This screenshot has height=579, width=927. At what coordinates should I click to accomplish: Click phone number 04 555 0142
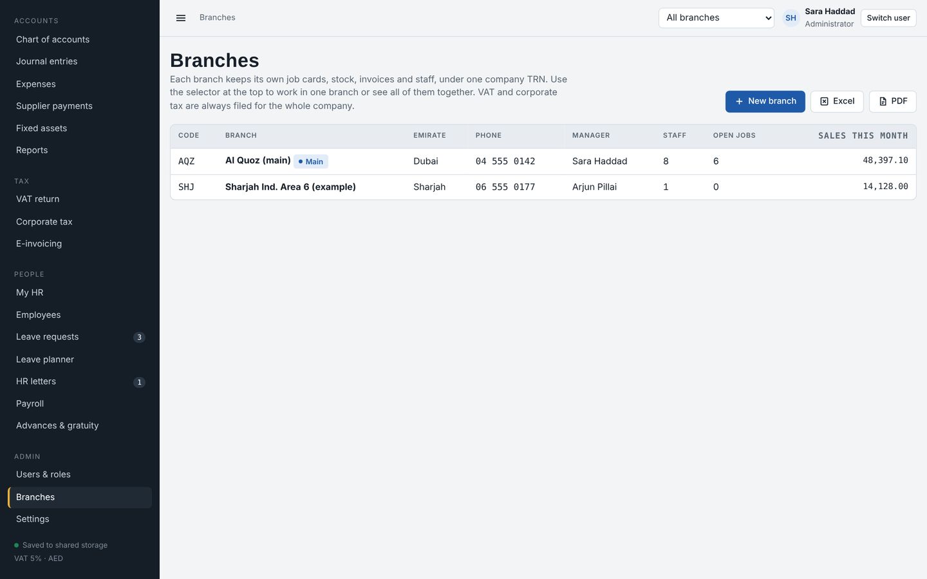tap(505, 161)
